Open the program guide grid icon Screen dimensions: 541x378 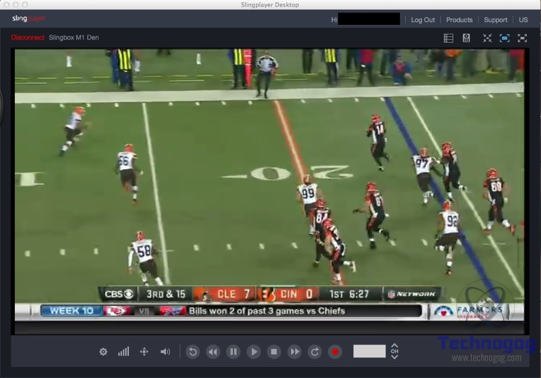(448, 38)
